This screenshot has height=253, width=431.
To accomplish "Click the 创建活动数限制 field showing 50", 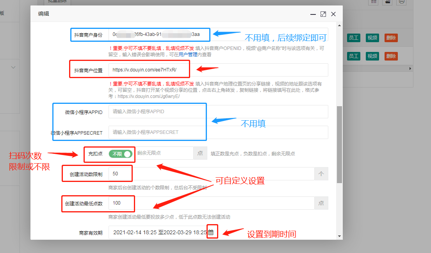I will coord(211,174).
